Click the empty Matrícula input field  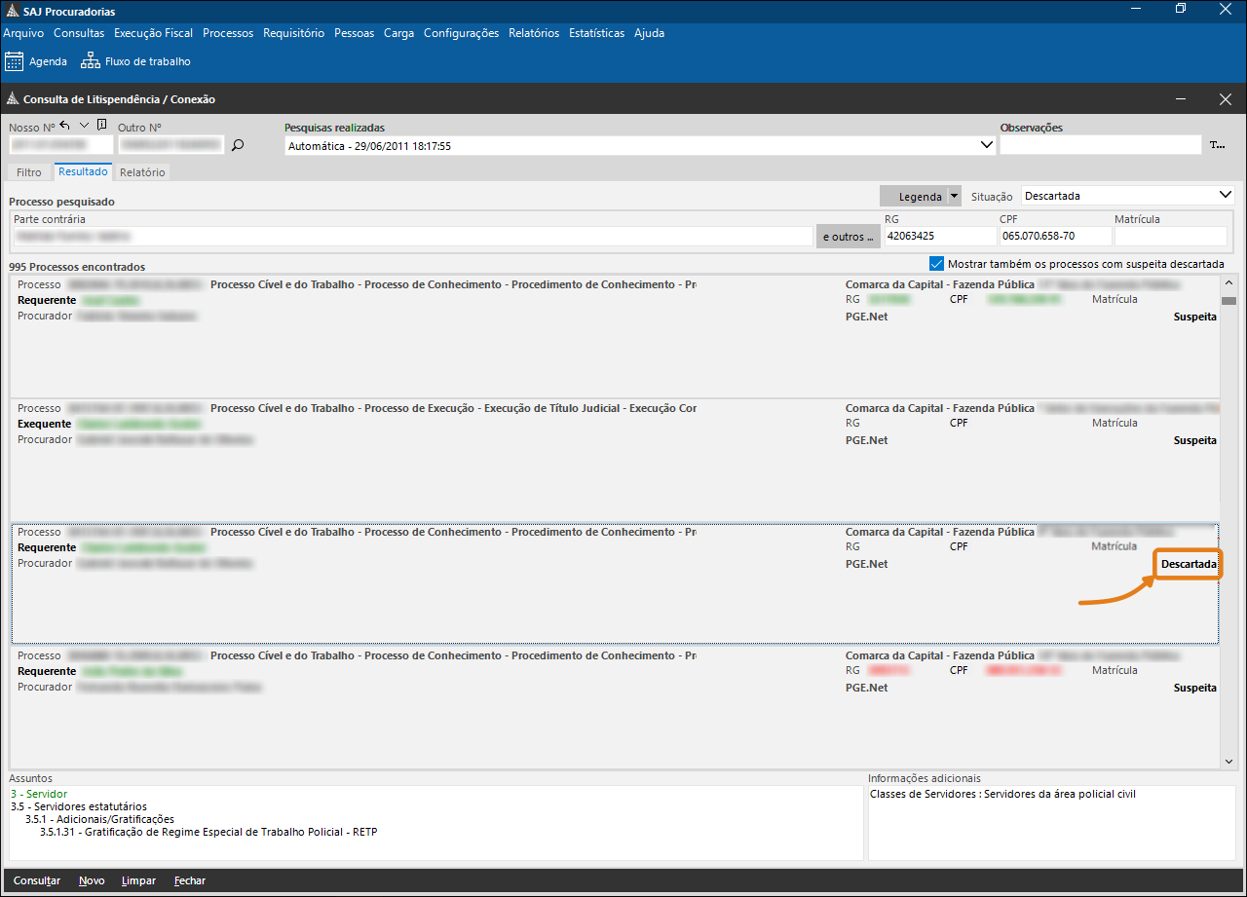click(x=1171, y=237)
